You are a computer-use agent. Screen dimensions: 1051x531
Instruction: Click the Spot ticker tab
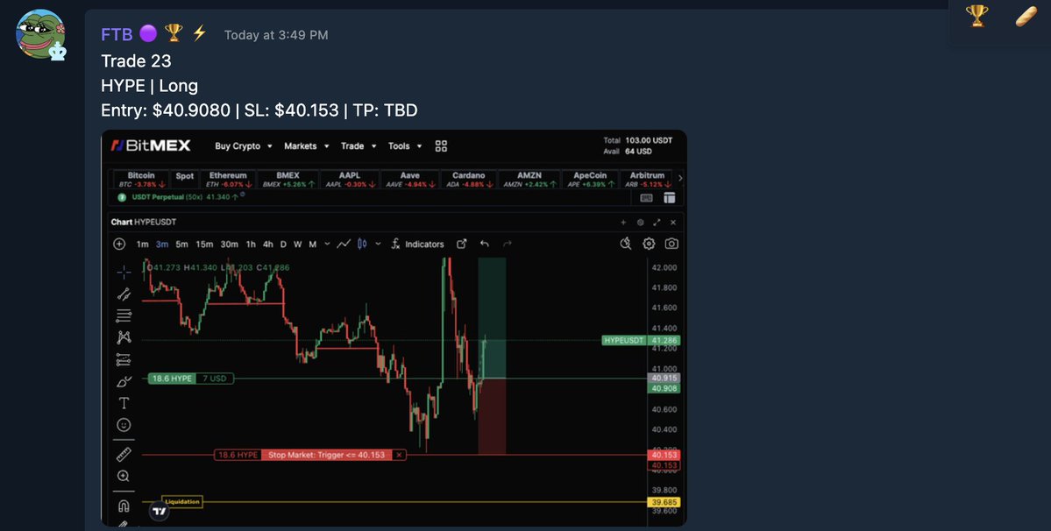tap(184, 176)
